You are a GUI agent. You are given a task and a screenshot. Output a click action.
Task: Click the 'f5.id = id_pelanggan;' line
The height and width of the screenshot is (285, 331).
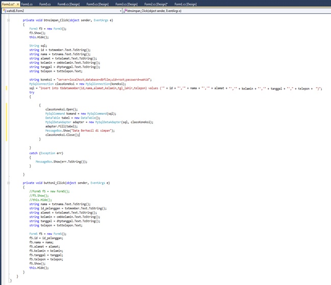coord(46,238)
